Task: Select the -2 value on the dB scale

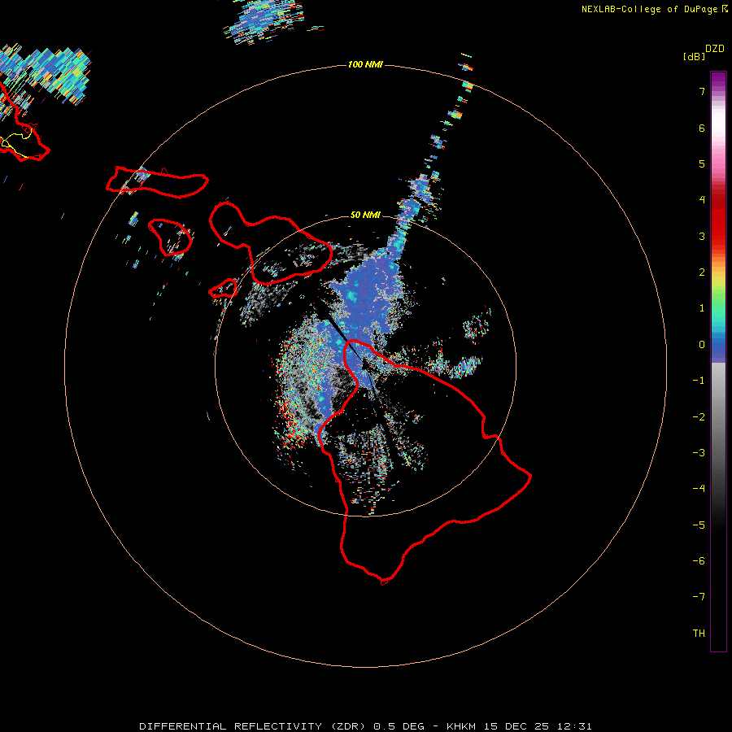Action: (x=699, y=417)
